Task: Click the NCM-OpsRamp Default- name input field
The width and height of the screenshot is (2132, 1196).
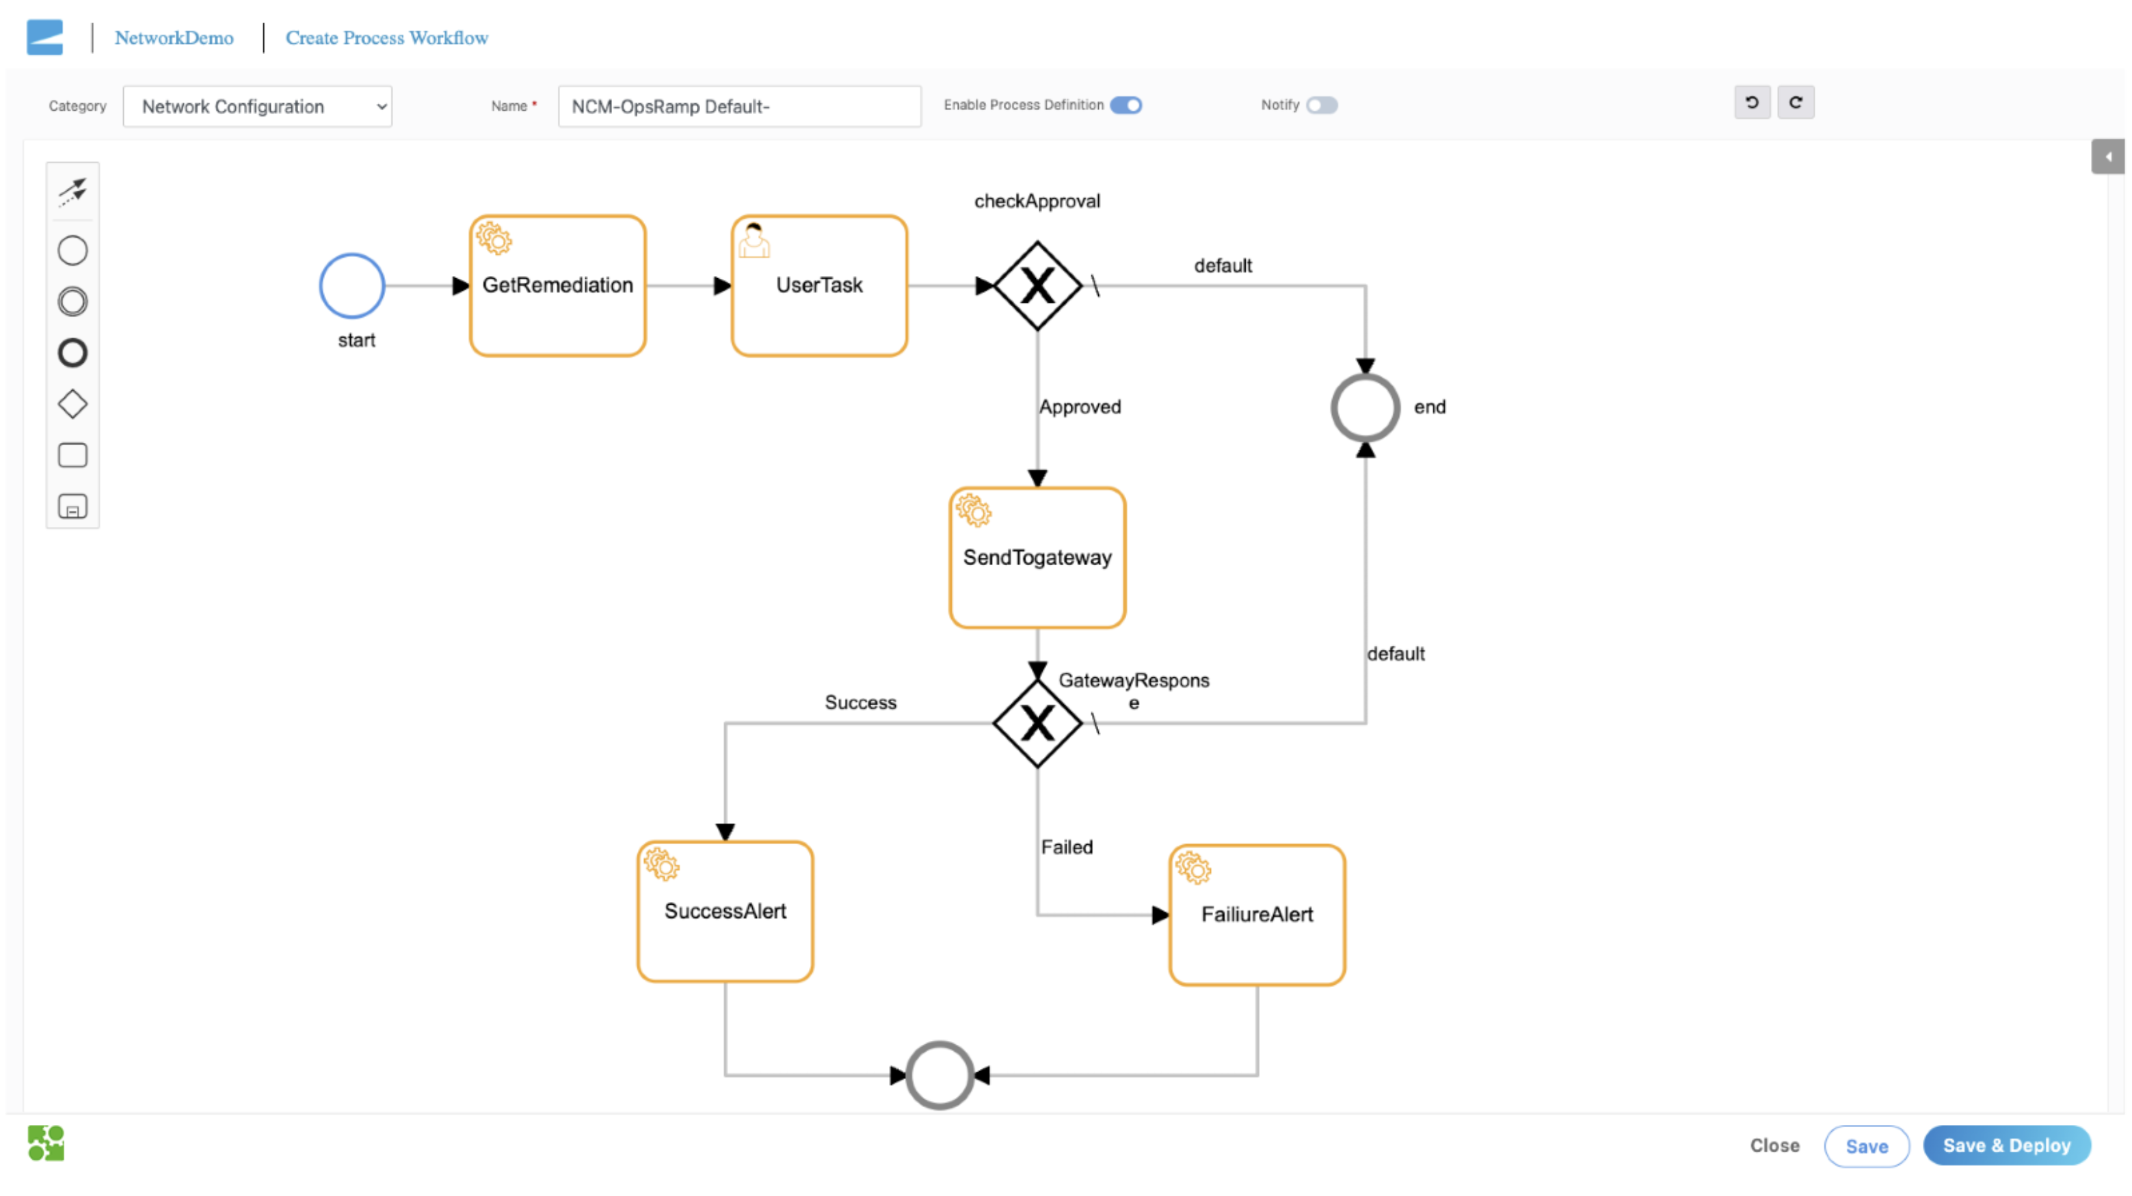Action: pyautogui.click(x=738, y=105)
